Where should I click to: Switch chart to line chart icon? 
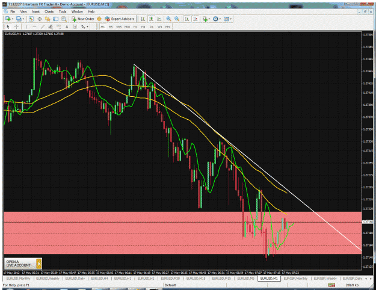(x=159, y=19)
